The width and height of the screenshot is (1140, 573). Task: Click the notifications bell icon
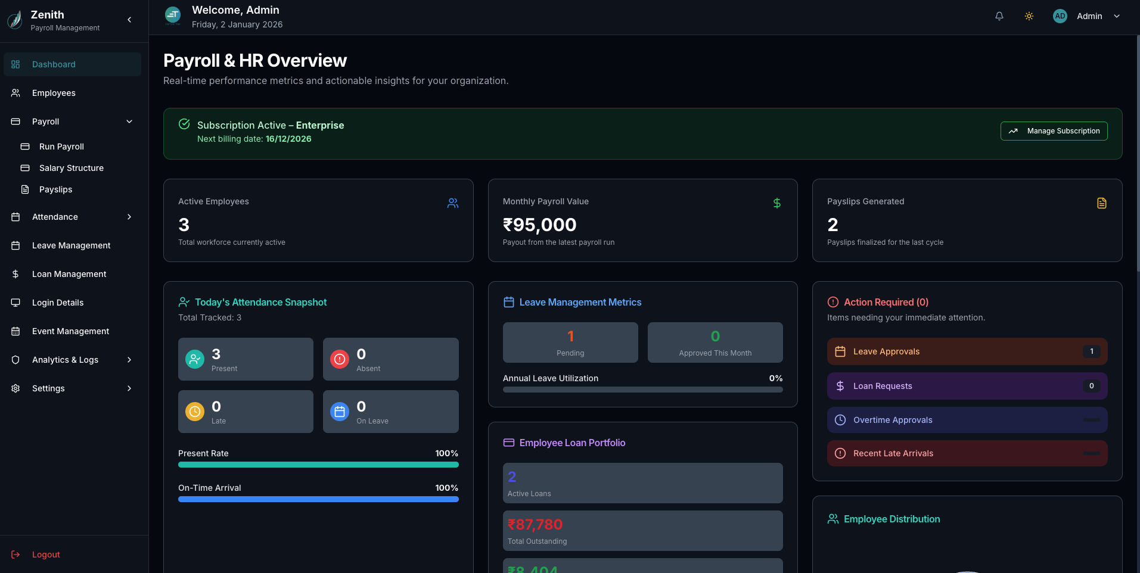[x=999, y=17]
